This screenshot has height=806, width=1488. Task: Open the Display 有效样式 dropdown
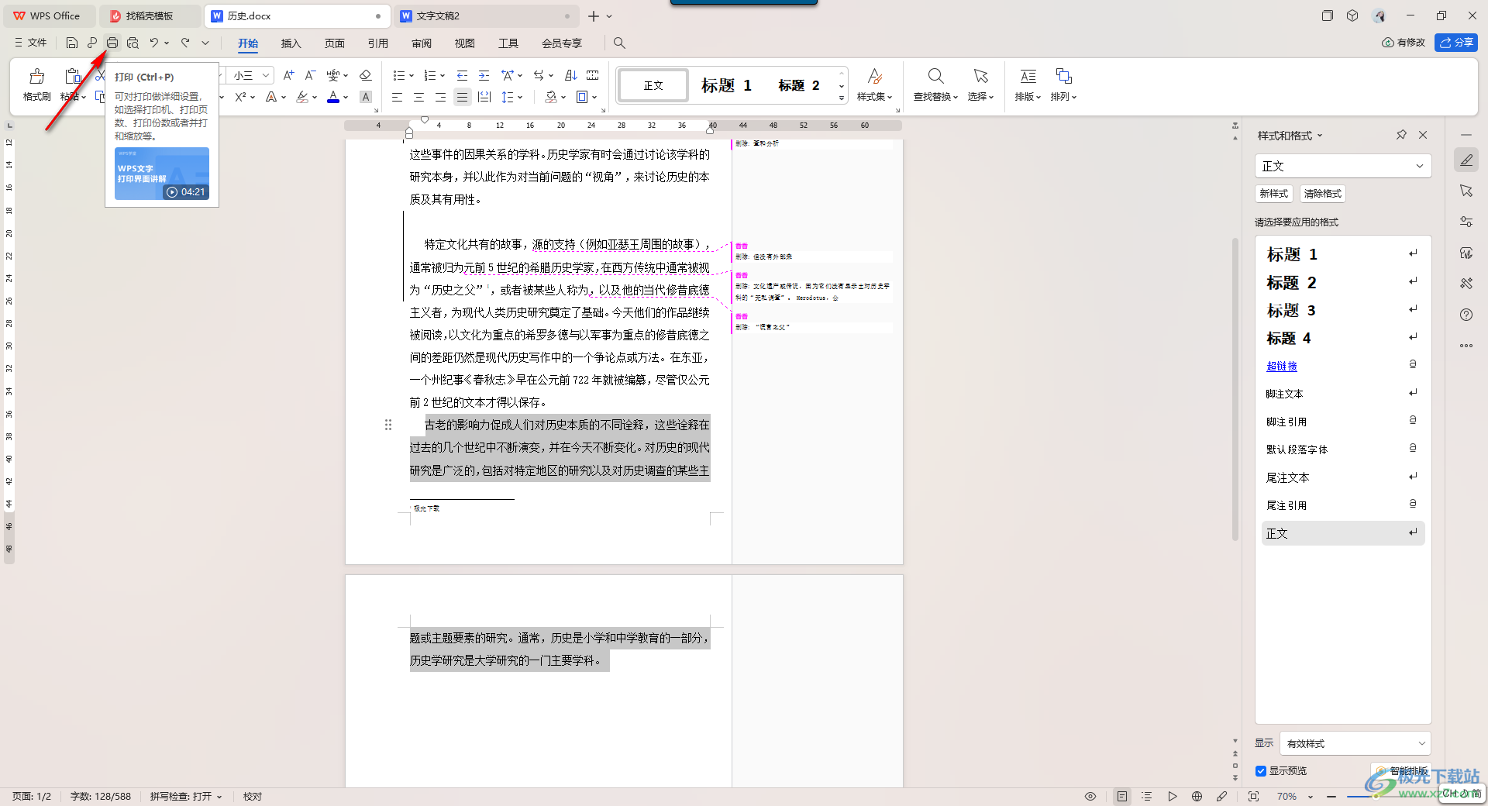(1355, 743)
